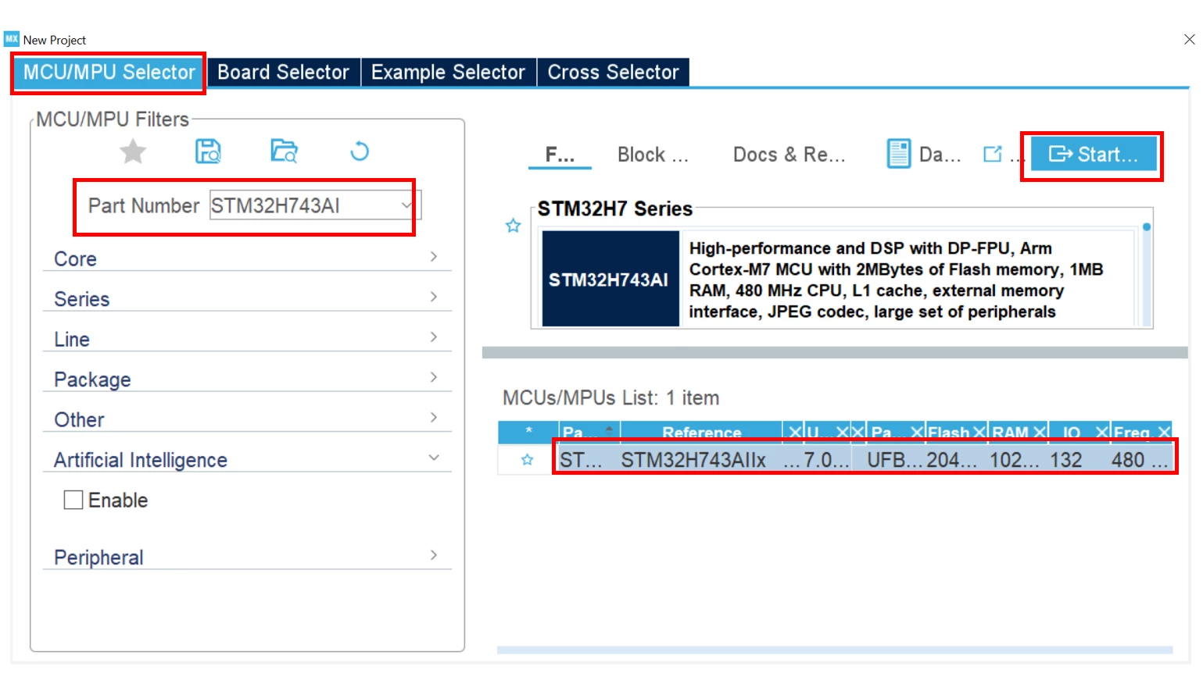Expand the Core filter section
Screen dimensions: 1203x677
[x=247, y=258]
